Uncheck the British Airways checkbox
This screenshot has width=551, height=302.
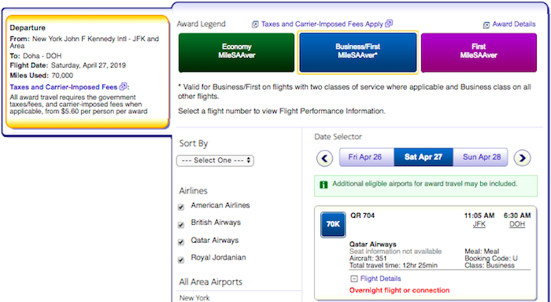pos(181,225)
